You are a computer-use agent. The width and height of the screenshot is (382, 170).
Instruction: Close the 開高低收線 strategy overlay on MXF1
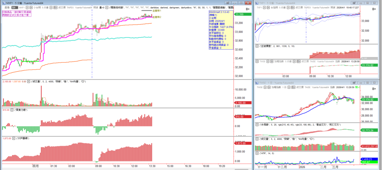point(106,7)
